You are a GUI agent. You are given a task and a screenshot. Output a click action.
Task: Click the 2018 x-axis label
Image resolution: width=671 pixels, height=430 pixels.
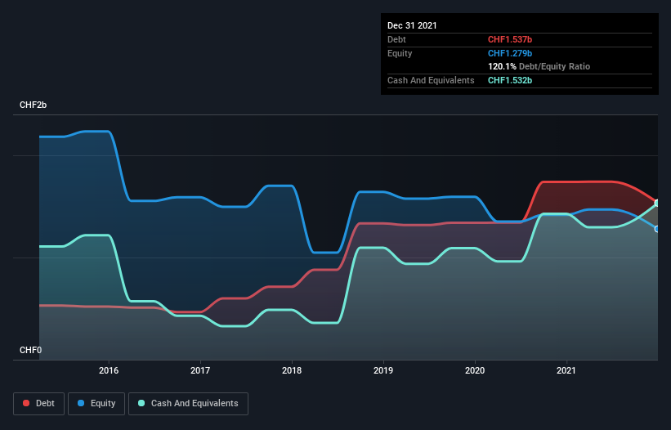292,370
